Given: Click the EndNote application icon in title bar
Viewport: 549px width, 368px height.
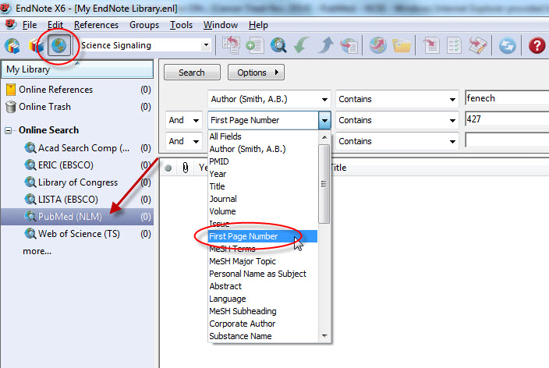Looking at the screenshot, I should tap(5, 8).
